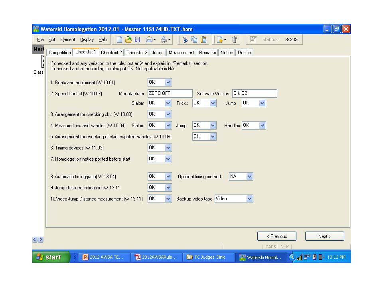Click the Cut scissors icon
Screen dimensions: 383x287
[185, 39]
